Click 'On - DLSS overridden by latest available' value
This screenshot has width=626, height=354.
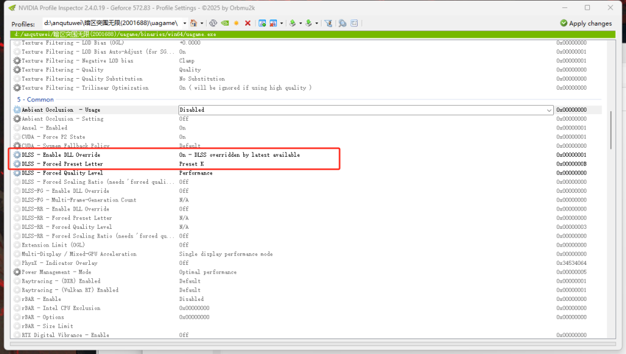pos(240,154)
